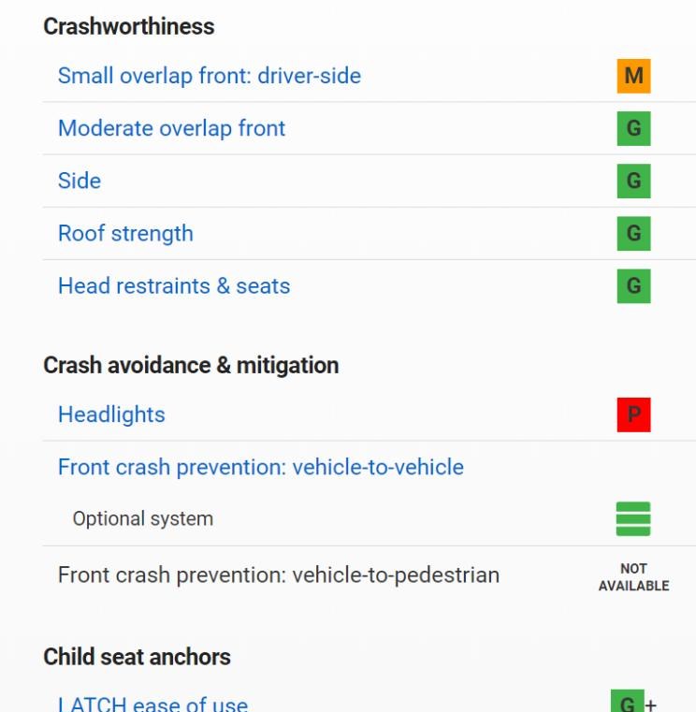Click the orange M rating badge
Viewport: 696px width, 712px height.
[633, 76]
